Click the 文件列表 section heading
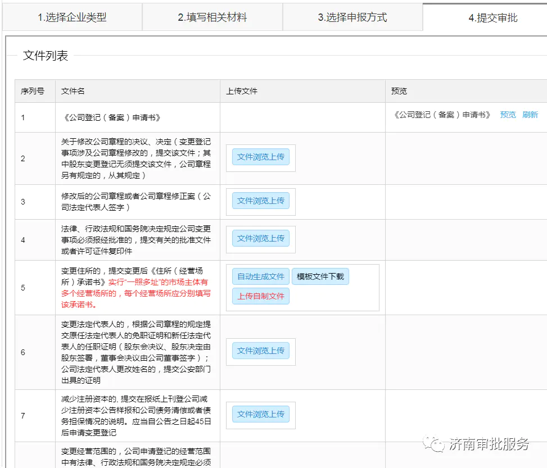Image resolution: width=547 pixels, height=468 pixels. tap(44, 56)
